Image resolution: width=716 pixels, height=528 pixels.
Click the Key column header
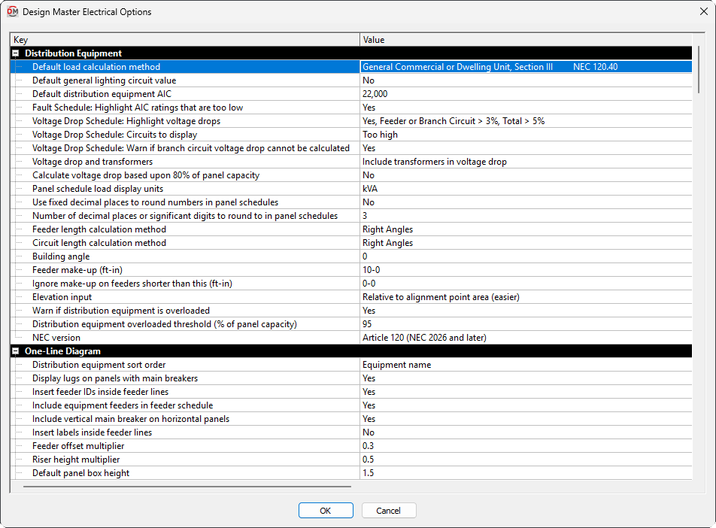coord(185,40)
